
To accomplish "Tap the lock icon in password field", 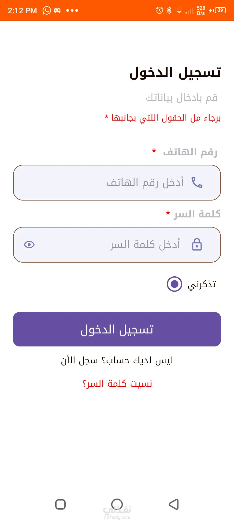I will point(197,244).
